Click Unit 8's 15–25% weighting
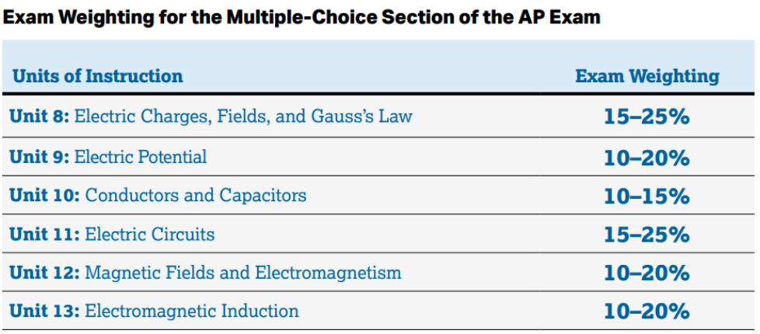The height and width of the screenshot is (334, 760). (647, 117)
